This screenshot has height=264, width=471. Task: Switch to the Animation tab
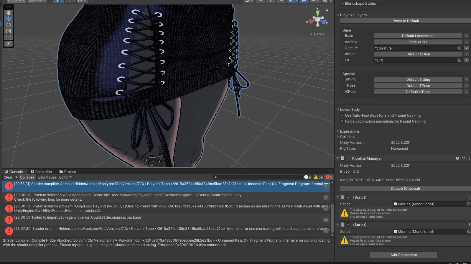41,171
